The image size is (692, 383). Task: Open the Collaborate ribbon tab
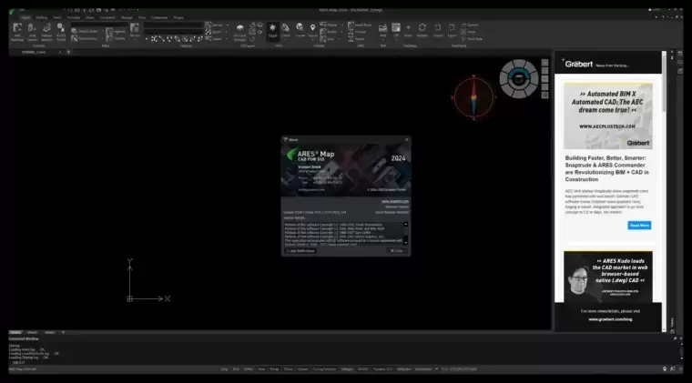point(159,17)
